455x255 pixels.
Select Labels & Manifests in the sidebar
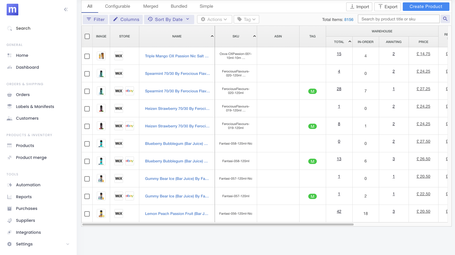point(35,106)
